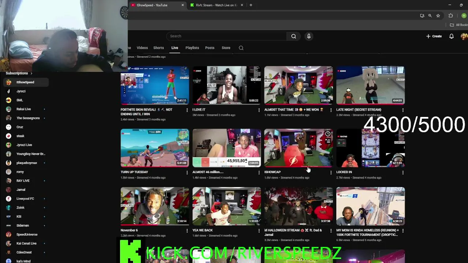Play TURN UP TUESDAY thumbnail
468x263 pixels.
(155, 148)
